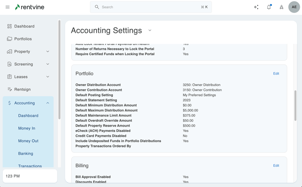Screen dimensions: 302x187
Task: Edit the Billing settings section
Action: tap(276, 166)
